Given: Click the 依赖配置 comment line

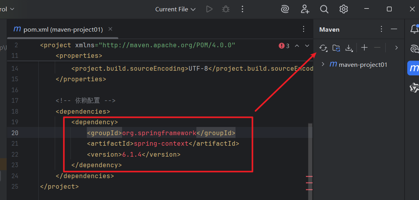Looking at the screenshot, I should click(86, 100).
